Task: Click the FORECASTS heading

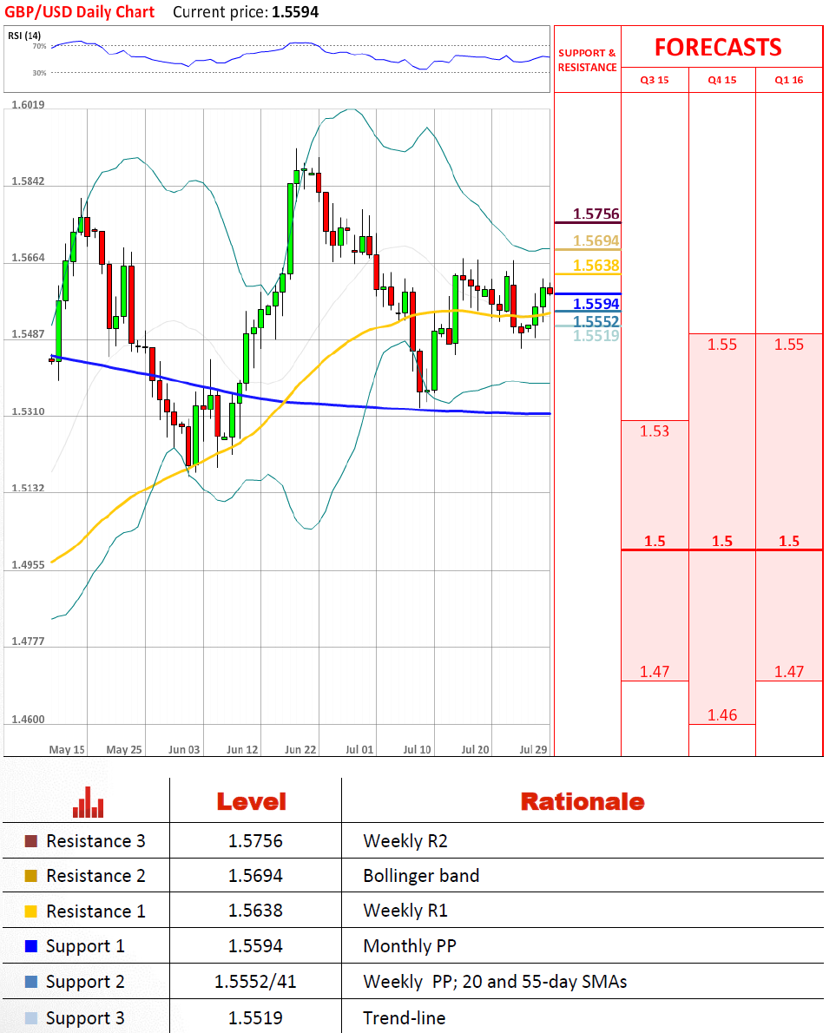Action: click(x=718, y=47)
